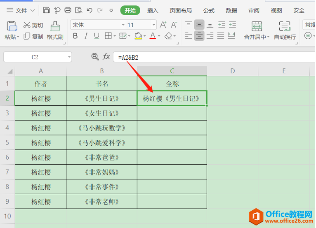Switch to the View (视图) tab

pyautogui.click(x=276, y=10)
